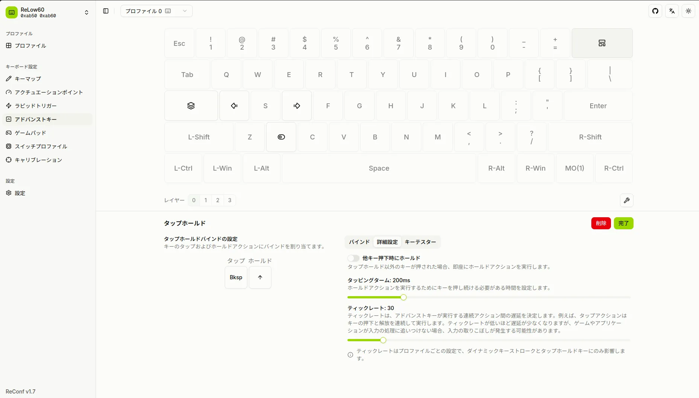Select the up-arrow hold binding key
The width and height of the screenshot is (699, 398).
[x=260, y=277]
